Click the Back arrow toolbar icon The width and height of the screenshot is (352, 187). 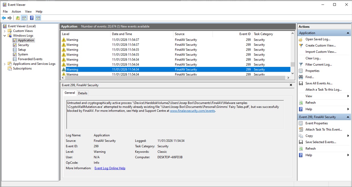tap(4, 18)
